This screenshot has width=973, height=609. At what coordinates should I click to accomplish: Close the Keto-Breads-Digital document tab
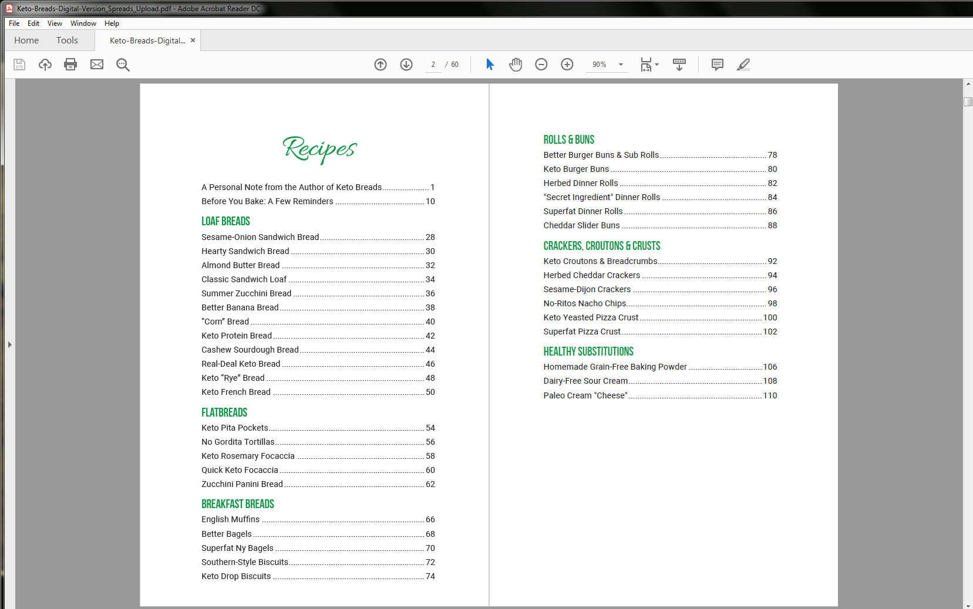tap(193, 40)
